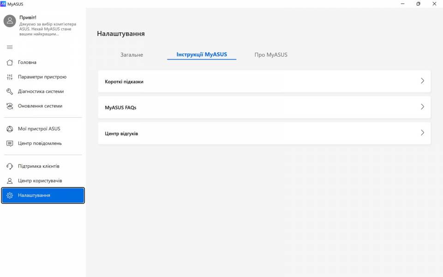The height and width of the screenshot is (277, 443).
Task: Click the Центр повідомлень message icon
Action: pos(10,144)
